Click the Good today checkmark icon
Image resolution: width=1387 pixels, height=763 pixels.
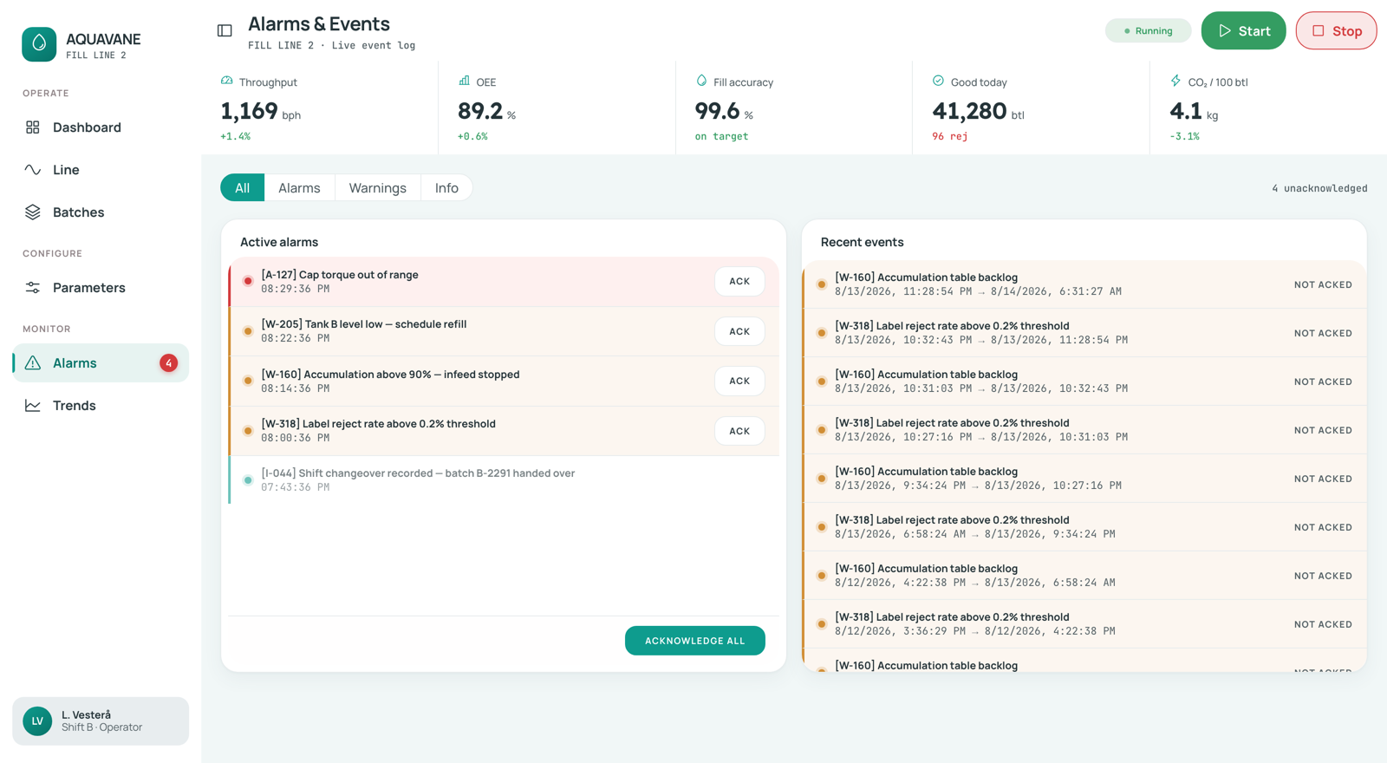938,81
